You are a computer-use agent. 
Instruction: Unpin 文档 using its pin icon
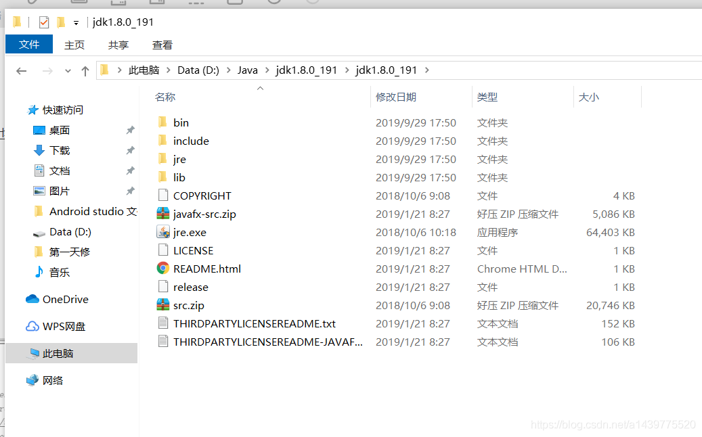click(x=130, y=170)
